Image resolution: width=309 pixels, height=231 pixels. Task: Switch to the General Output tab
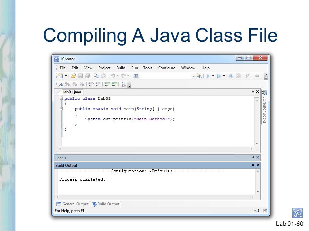[x=72, y=204]
